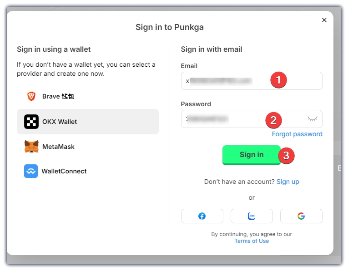Select the Brave 钱包 wallet option

[58, 96]
